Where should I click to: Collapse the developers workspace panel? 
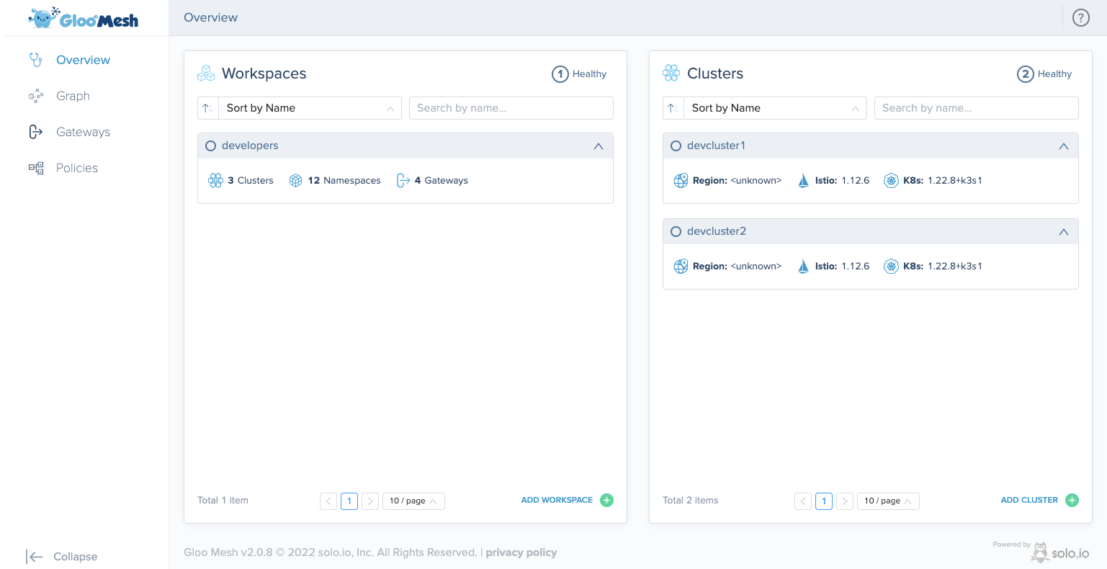pos(598,145)
